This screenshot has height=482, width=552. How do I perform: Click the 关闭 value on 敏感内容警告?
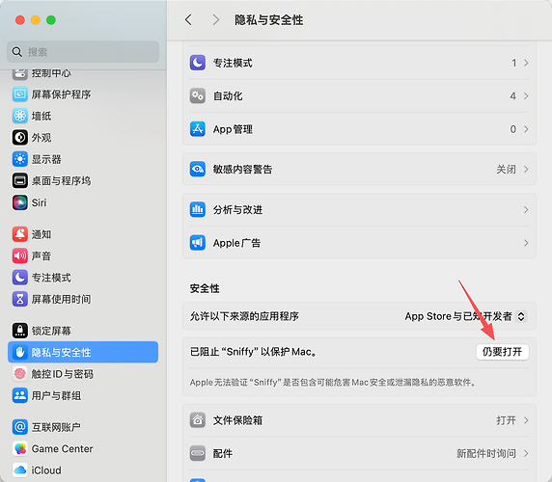click(506, 169)
